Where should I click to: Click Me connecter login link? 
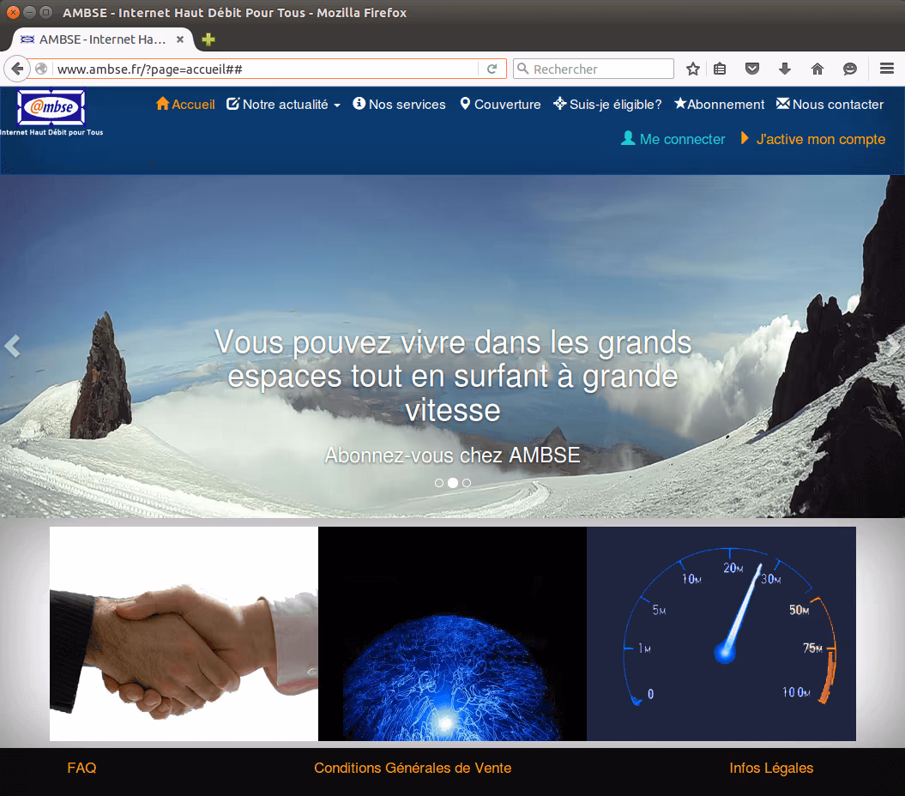click(x=673, y=139)
